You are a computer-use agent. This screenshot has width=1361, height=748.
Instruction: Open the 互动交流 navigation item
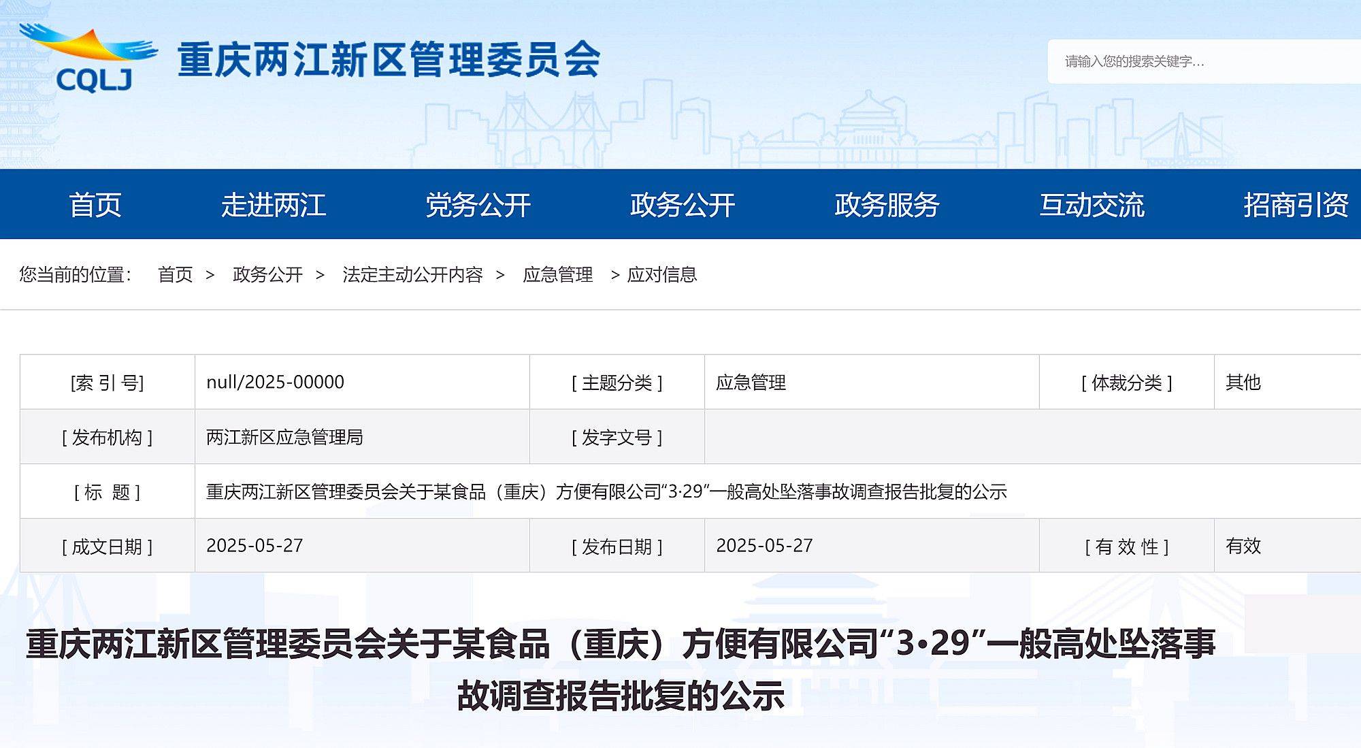(x=1092, y=205)
